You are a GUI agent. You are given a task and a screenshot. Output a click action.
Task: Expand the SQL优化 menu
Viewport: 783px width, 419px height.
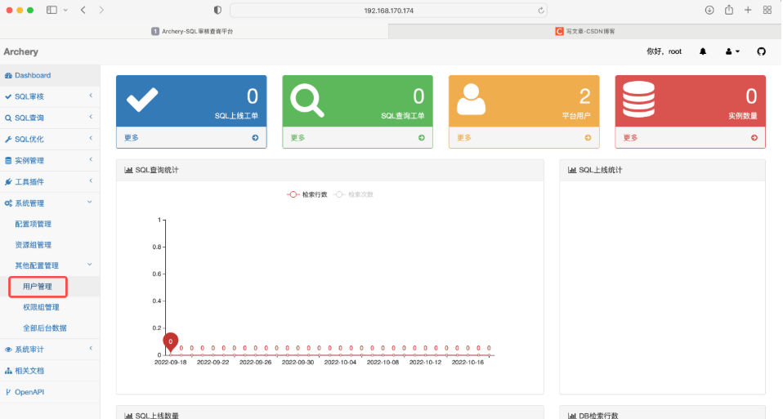coord(50,139)
